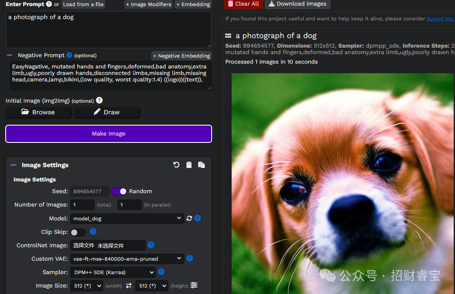Click Download images button

coord(298,4)
